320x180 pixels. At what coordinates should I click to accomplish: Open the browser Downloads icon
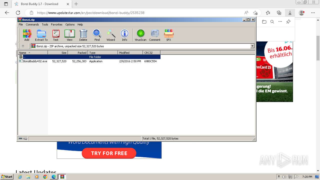pyautogui.click(x=290, y=13)
